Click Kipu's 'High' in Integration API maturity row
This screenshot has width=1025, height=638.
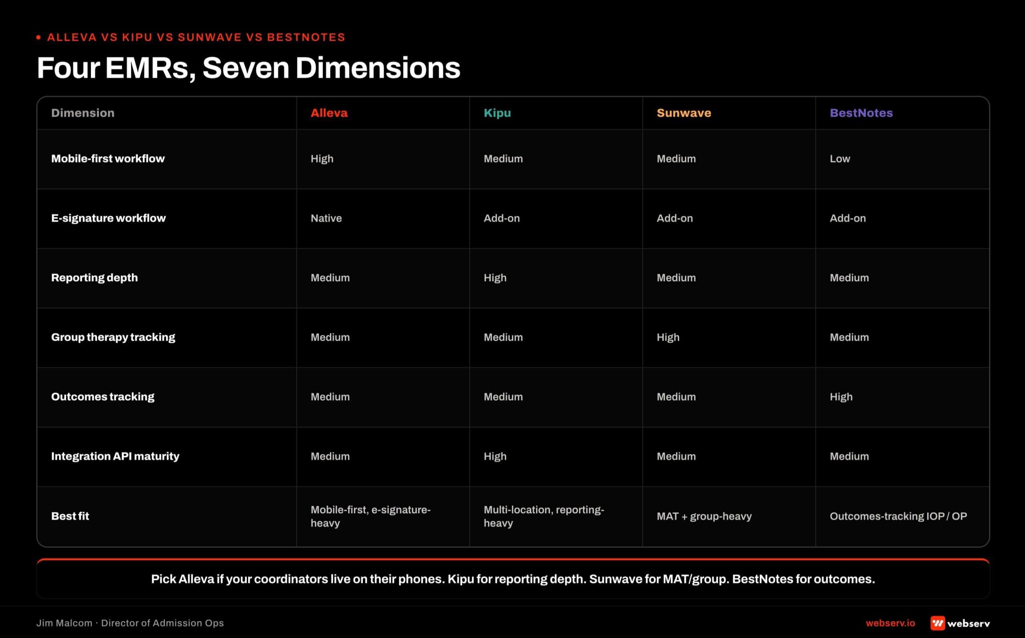[x=495, y=456]
